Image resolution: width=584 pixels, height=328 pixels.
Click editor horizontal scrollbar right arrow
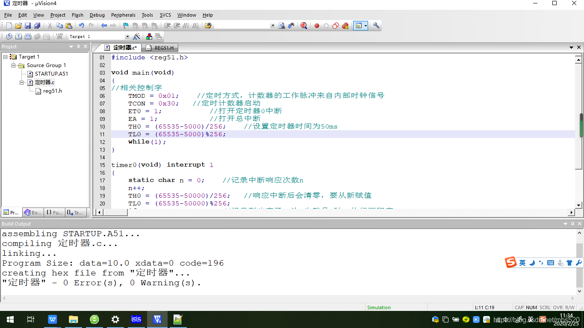tap(572, 212)
